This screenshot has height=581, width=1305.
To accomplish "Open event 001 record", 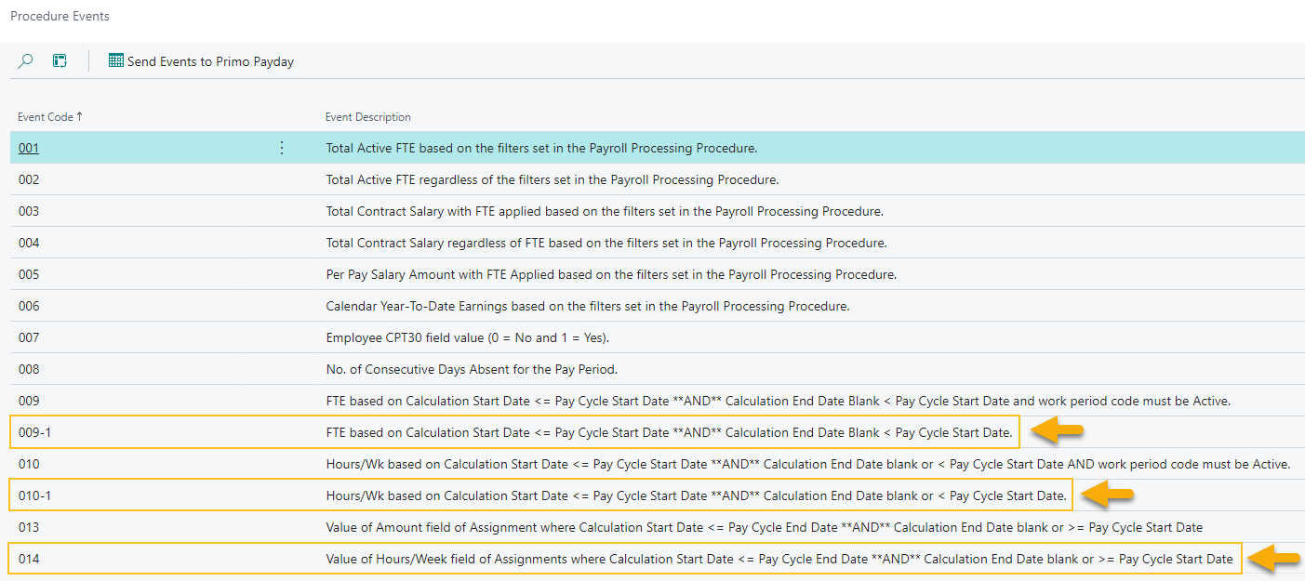I will pos(28,148).
